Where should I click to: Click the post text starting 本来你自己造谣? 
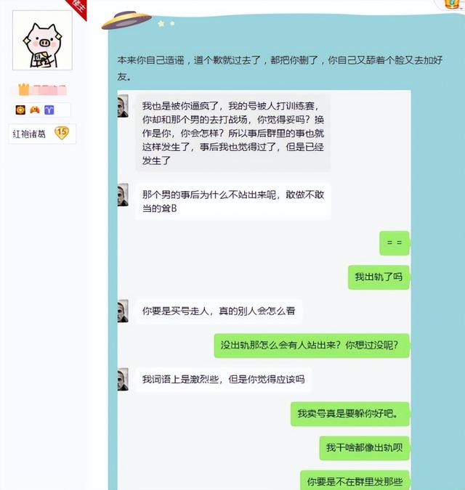tap(280, 68)
